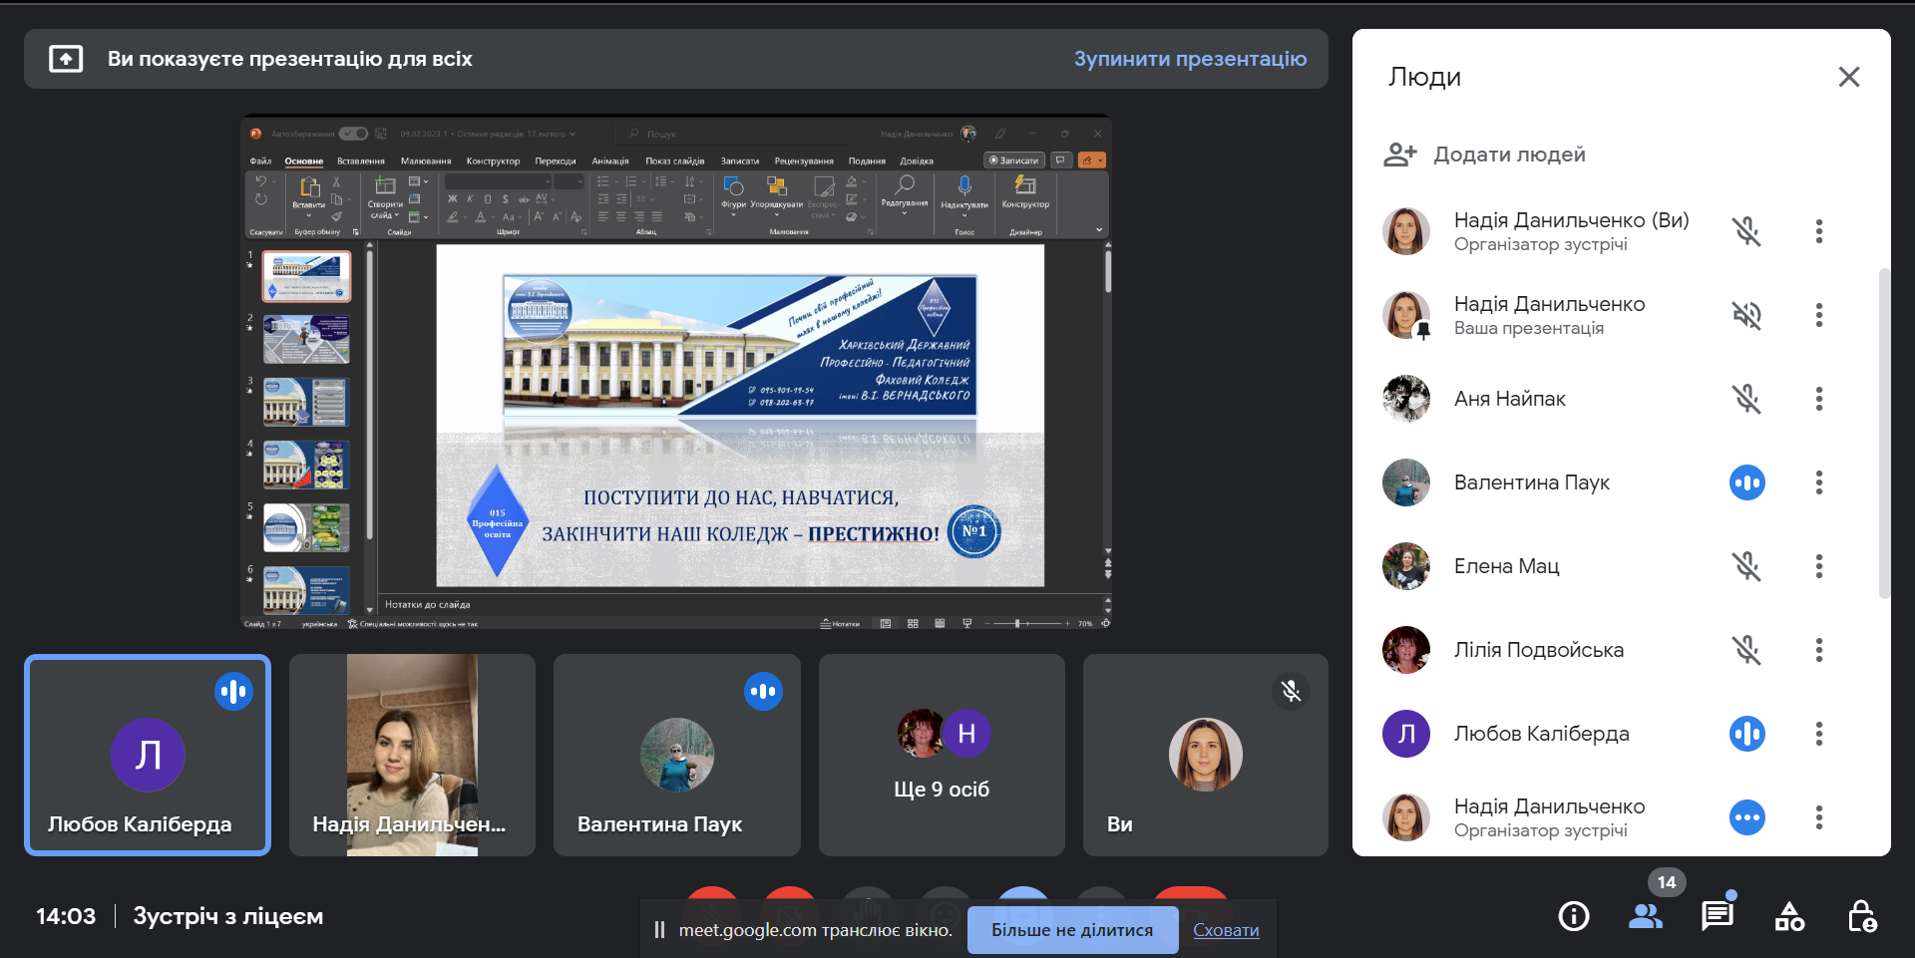Click the people icon with 14 badge
1915x958 pixels.
point(1646,916)
